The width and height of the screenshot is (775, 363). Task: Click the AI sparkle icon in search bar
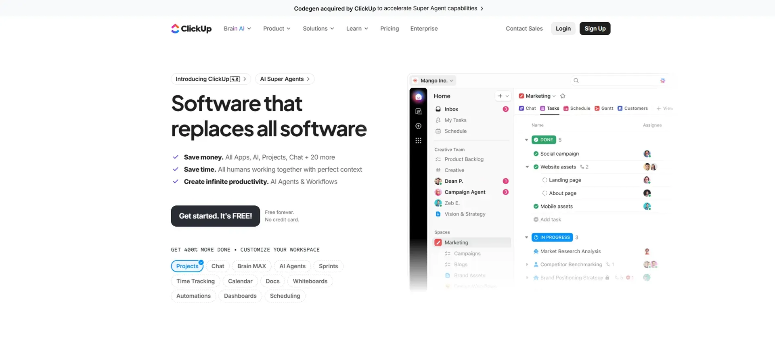[662, 81]
